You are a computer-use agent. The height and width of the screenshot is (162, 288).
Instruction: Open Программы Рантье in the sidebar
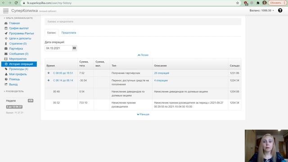pos(22,33)
